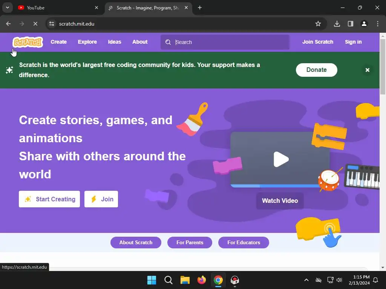This screenshot has width=386, height=289.
Task: Click the Donate button
Action: tap(316, 70)
